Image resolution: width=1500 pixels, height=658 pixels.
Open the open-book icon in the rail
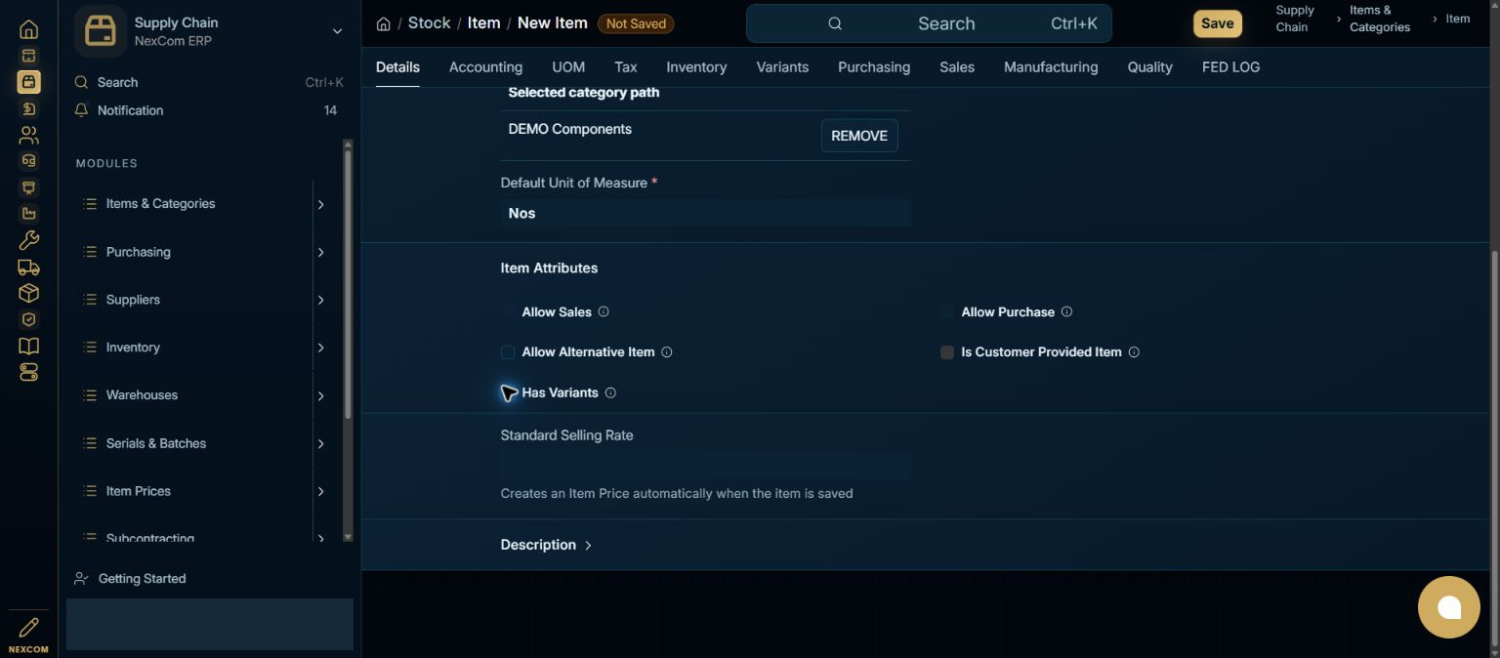pyautogui.click(x=28, y=346)
